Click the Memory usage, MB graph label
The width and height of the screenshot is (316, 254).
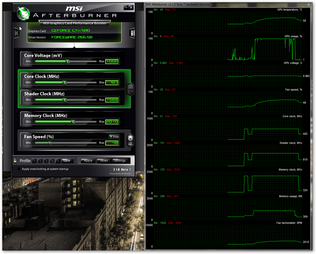coord(290,196)
